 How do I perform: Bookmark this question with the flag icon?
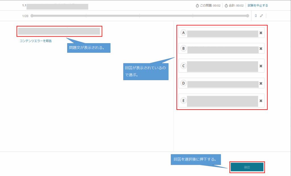[256, 16]
